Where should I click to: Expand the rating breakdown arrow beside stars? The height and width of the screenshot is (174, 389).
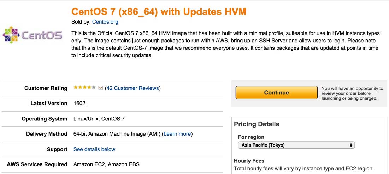tap(101, 88)
